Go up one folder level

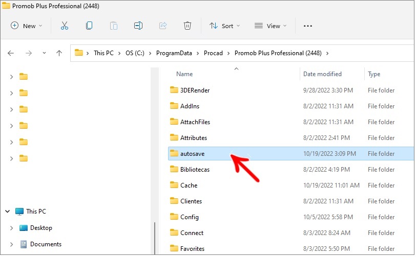pos(59,53)
